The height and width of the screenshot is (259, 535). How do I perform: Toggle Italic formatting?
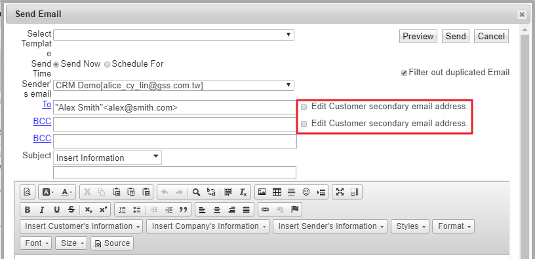pos(42,210)
